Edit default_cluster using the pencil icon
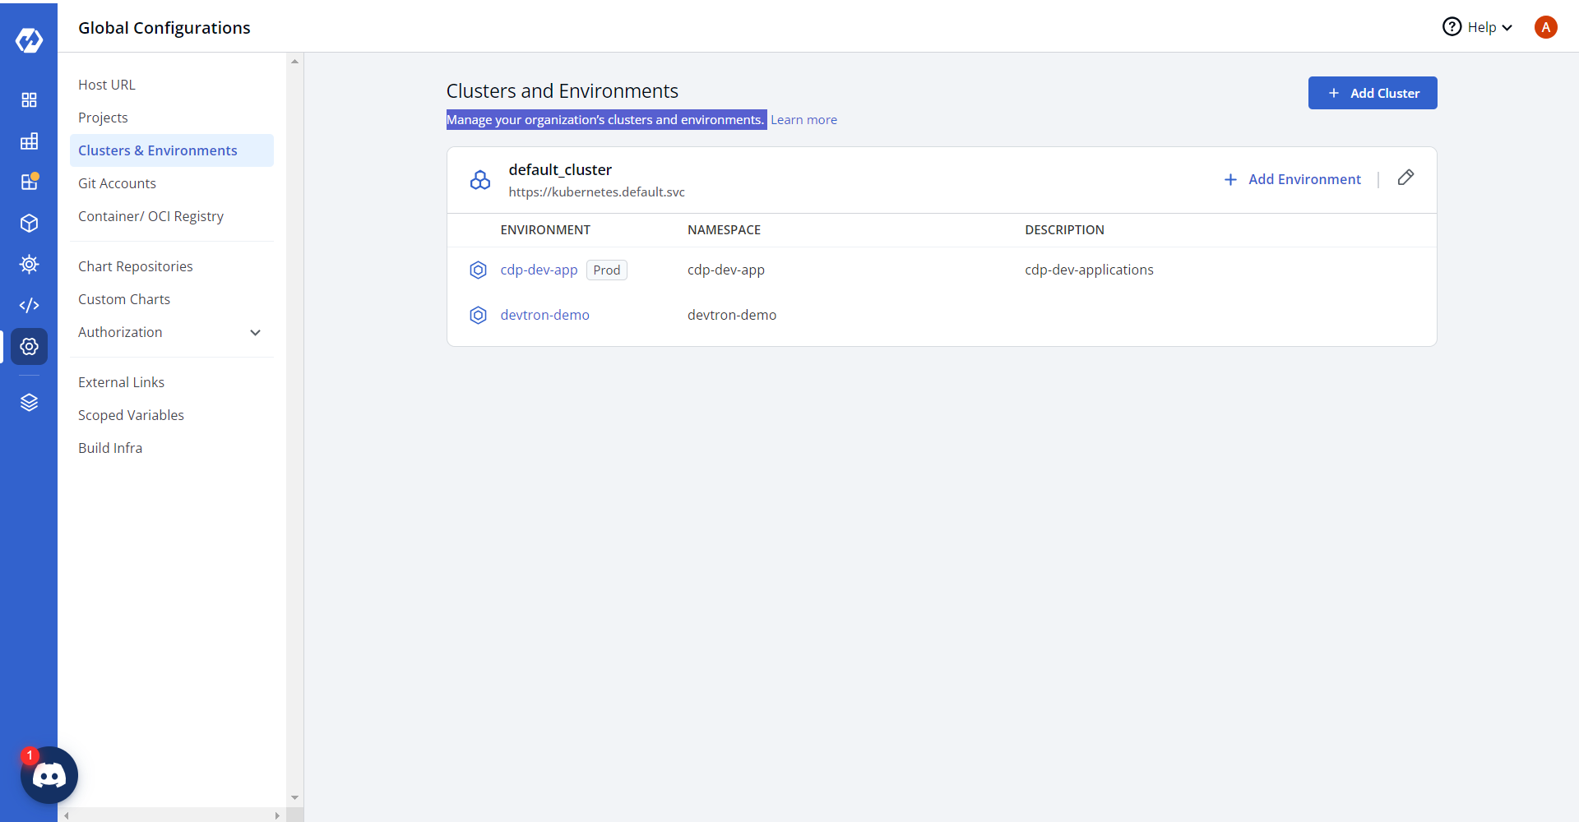Image resolution: width=1579 pixels, height=822 pixels. (1405, 178)
